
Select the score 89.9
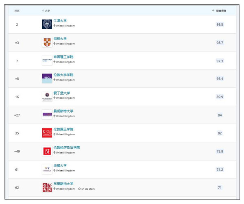click(x=220, y=97)
